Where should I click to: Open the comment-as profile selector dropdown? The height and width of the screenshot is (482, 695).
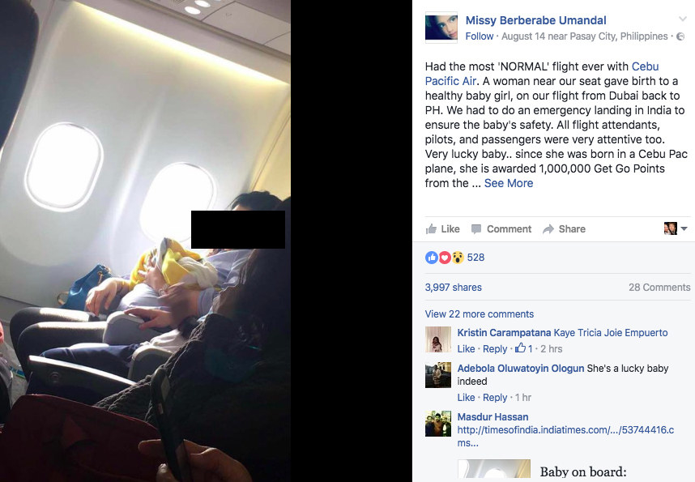click(676, 228)
